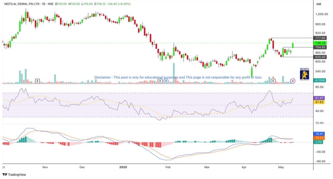The image size is (333, 179).
Task: Click the -80.00 MACD axis label
Action: point(320,161)
